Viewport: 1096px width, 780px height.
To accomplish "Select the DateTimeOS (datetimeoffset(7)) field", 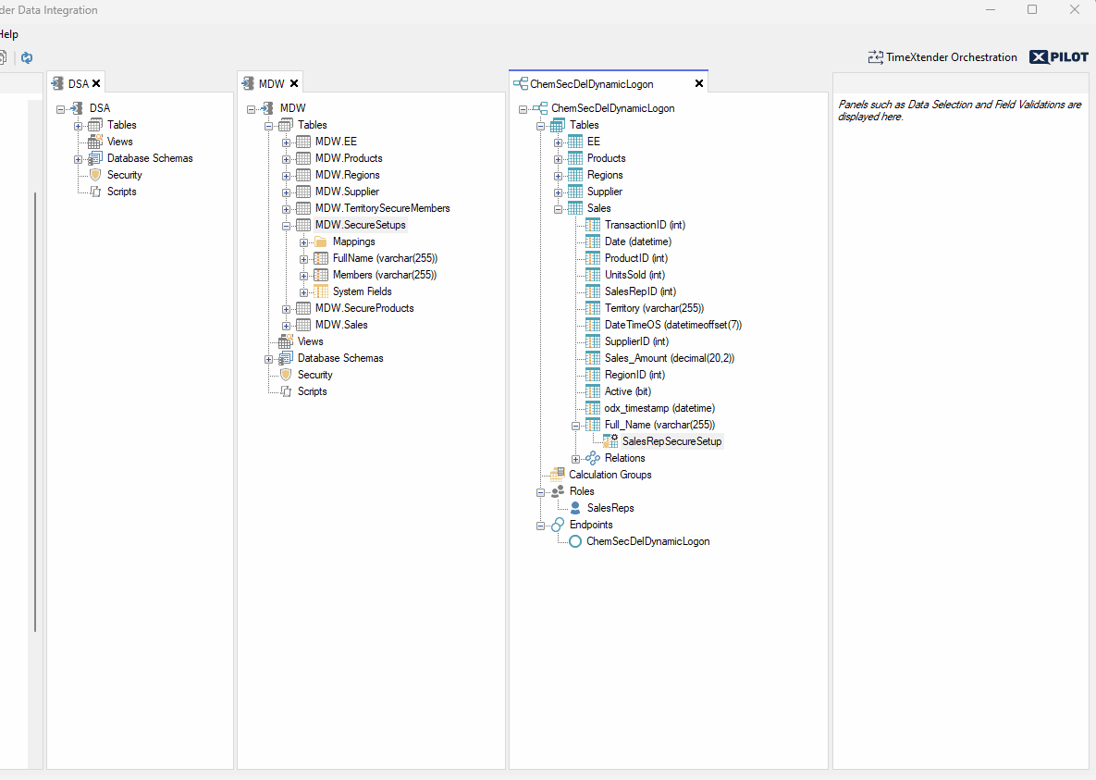I will (x=673, y=325).
